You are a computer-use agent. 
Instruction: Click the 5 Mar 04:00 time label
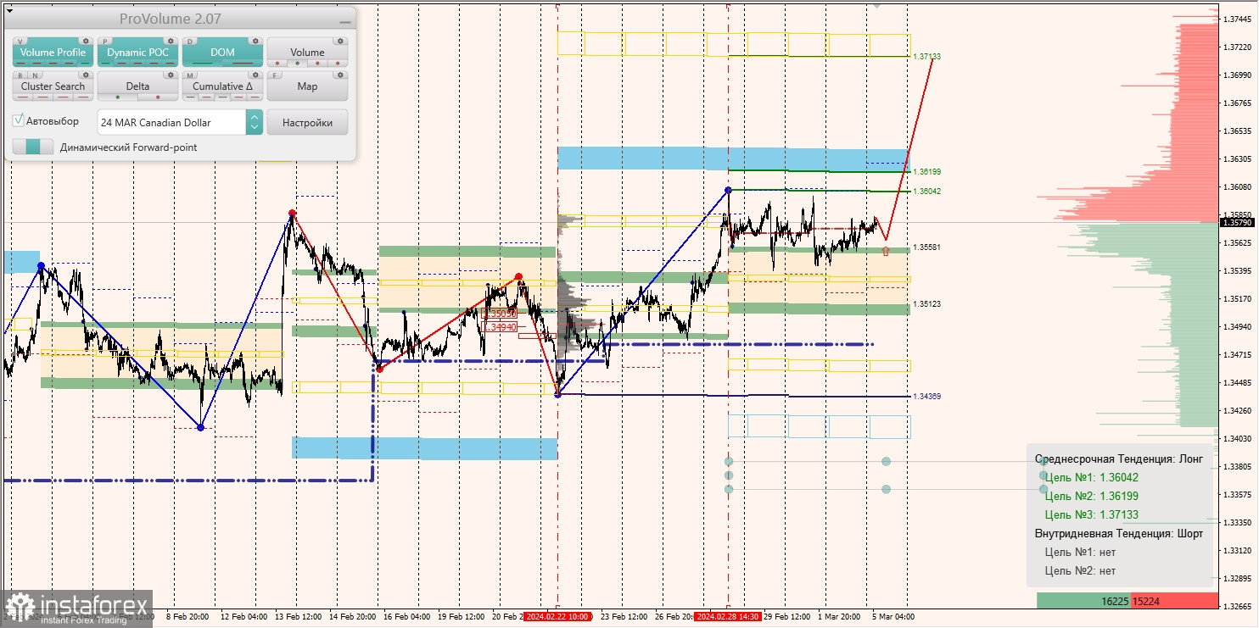pos(893,617)
